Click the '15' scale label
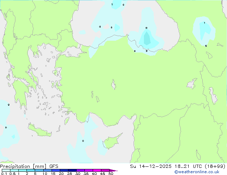227x175 pixels. [x=53, y=174]
